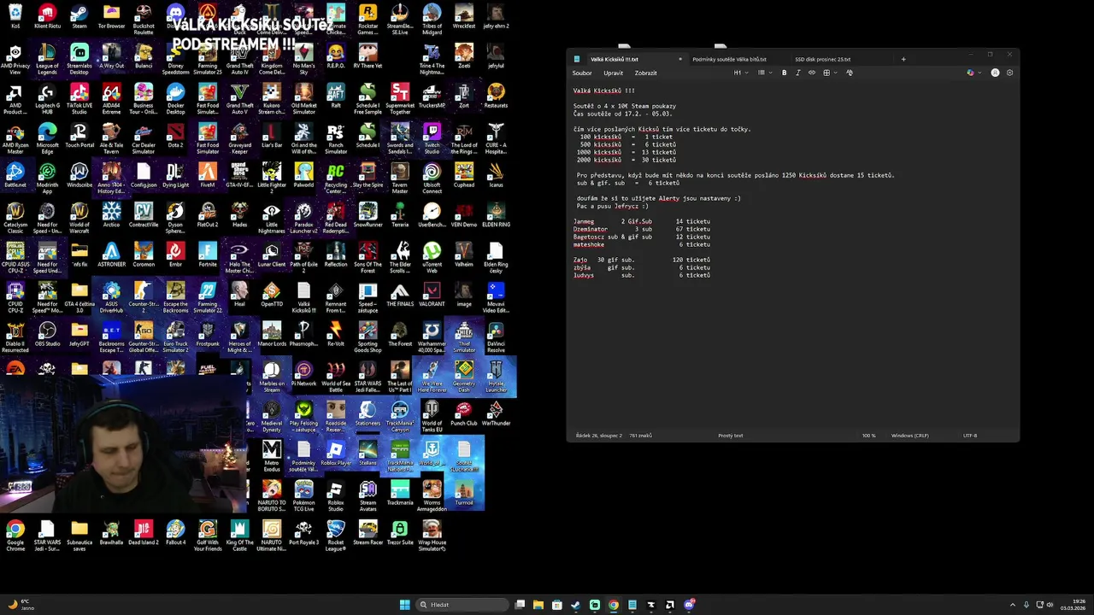The image size is (1094, 615).
Task: Open the H1 heading dropdown
Action: click(739, 73)
